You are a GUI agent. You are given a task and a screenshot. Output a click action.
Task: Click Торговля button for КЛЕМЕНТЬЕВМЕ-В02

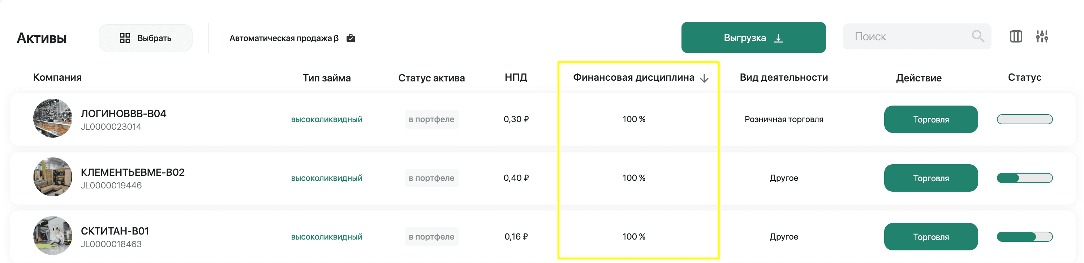pyautogui.click(x=930, y=178)
